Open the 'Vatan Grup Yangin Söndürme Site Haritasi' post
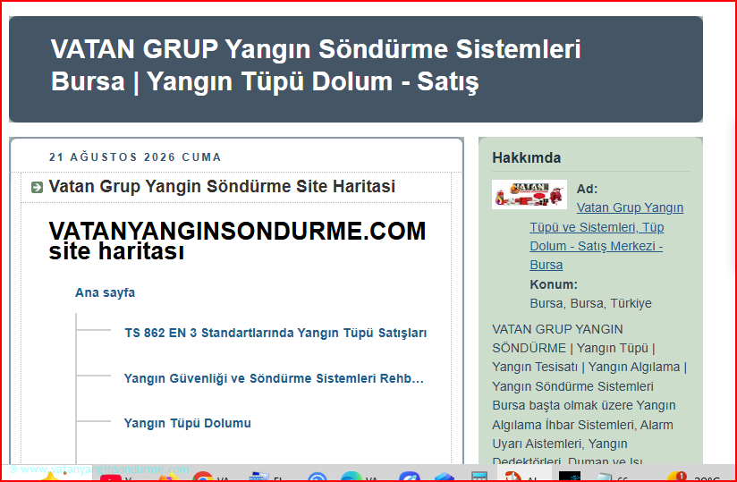The image size is (737, 482). tap(222, 187)
